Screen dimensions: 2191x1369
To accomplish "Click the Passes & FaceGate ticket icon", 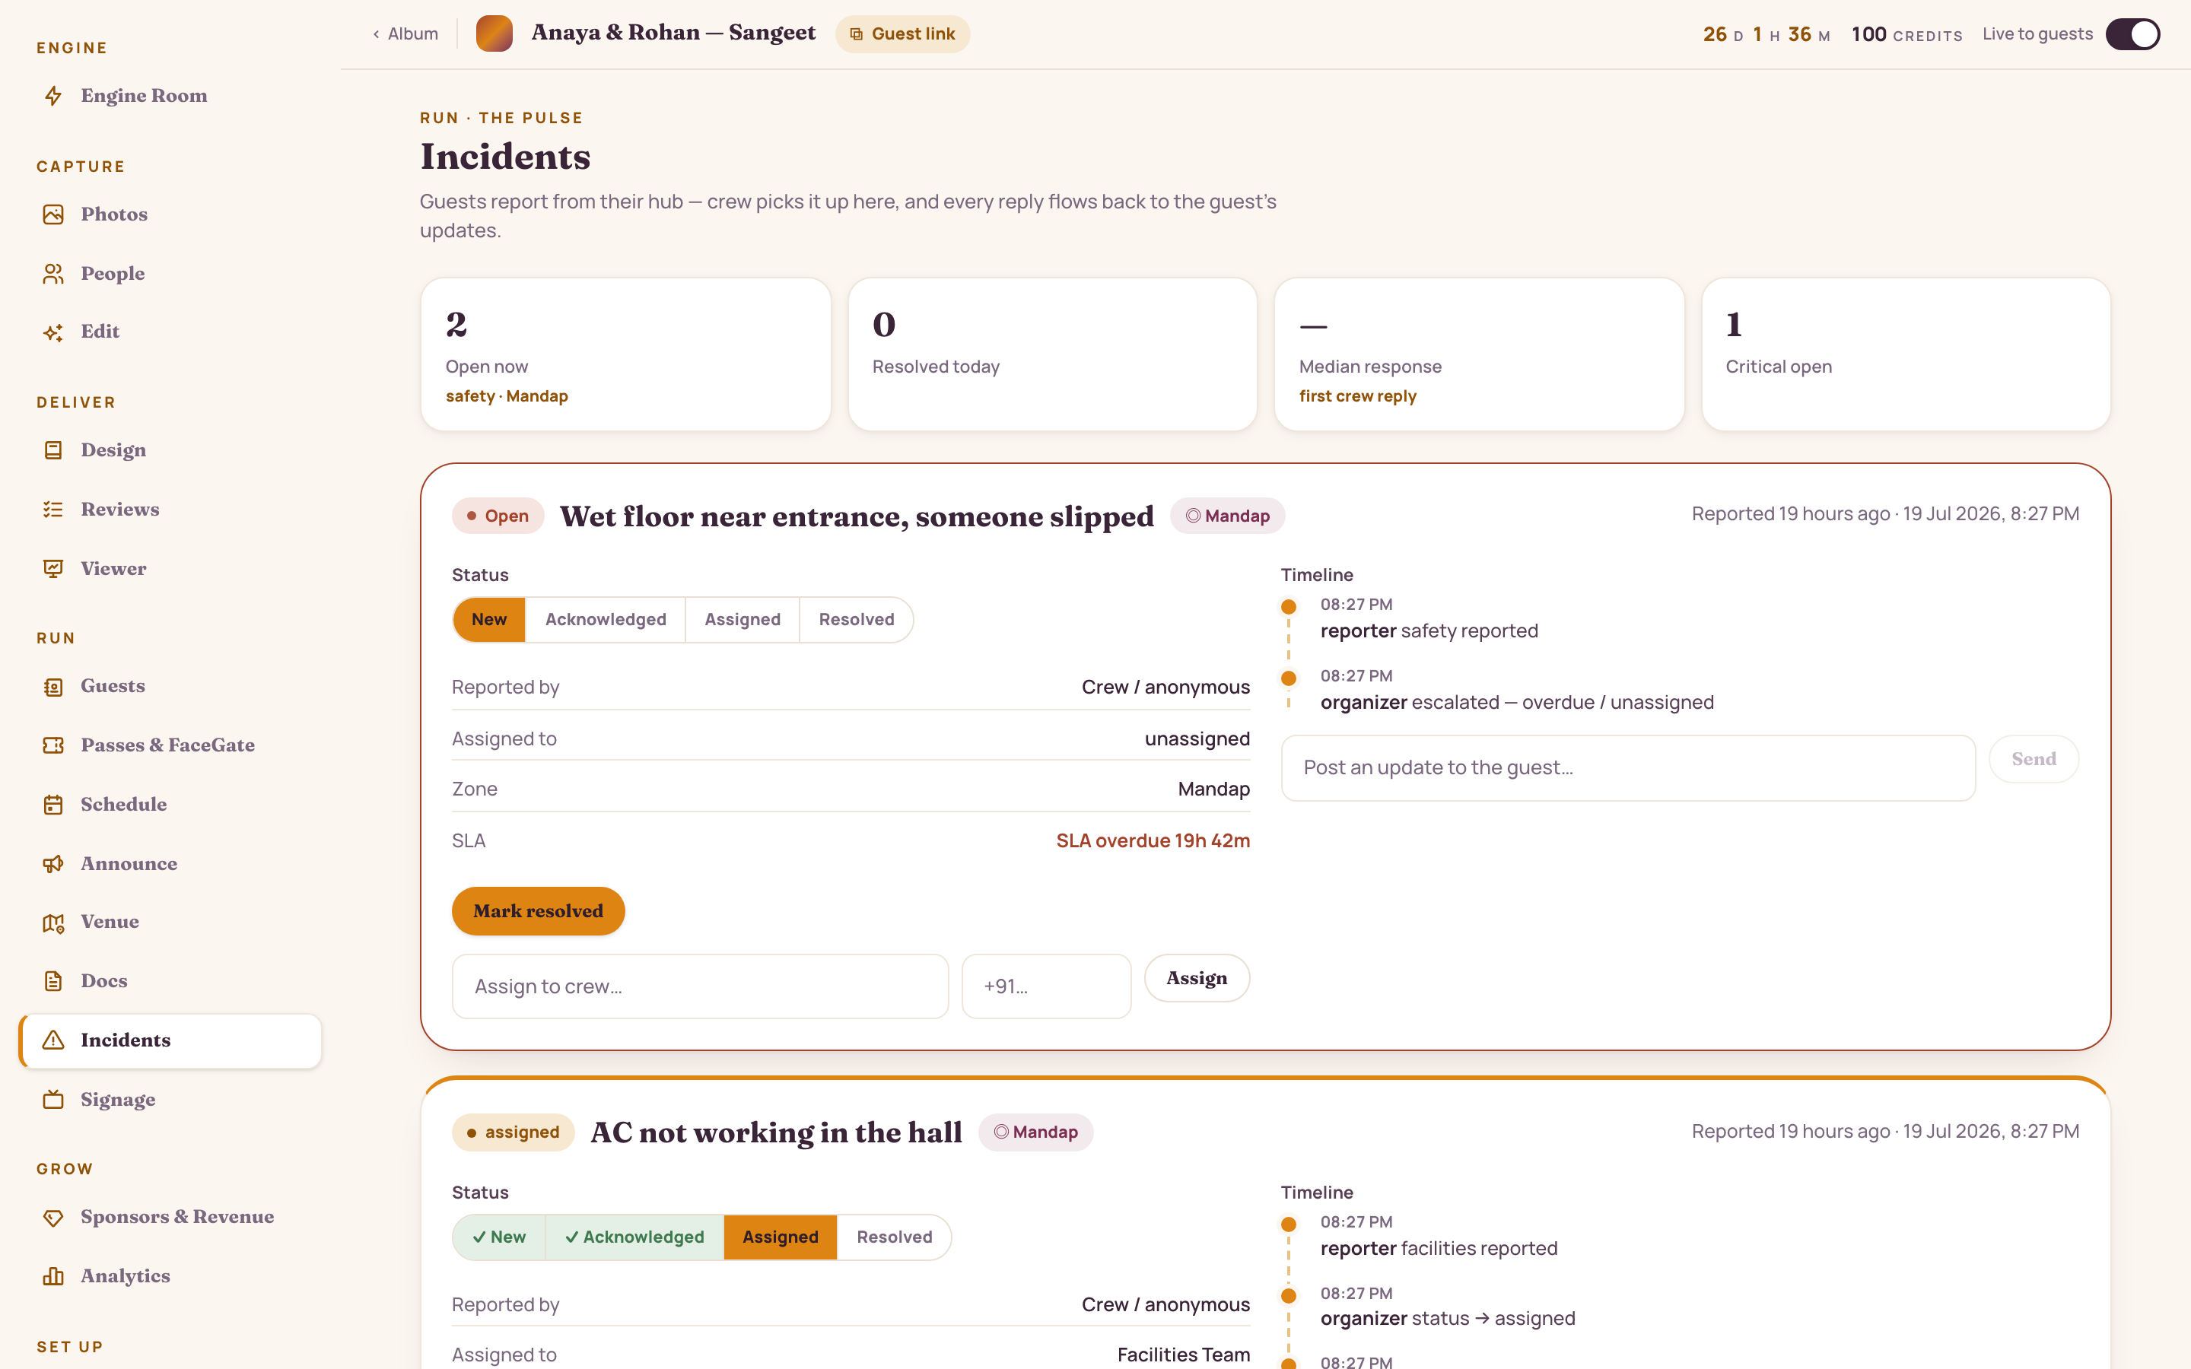I will coord(53,745).
